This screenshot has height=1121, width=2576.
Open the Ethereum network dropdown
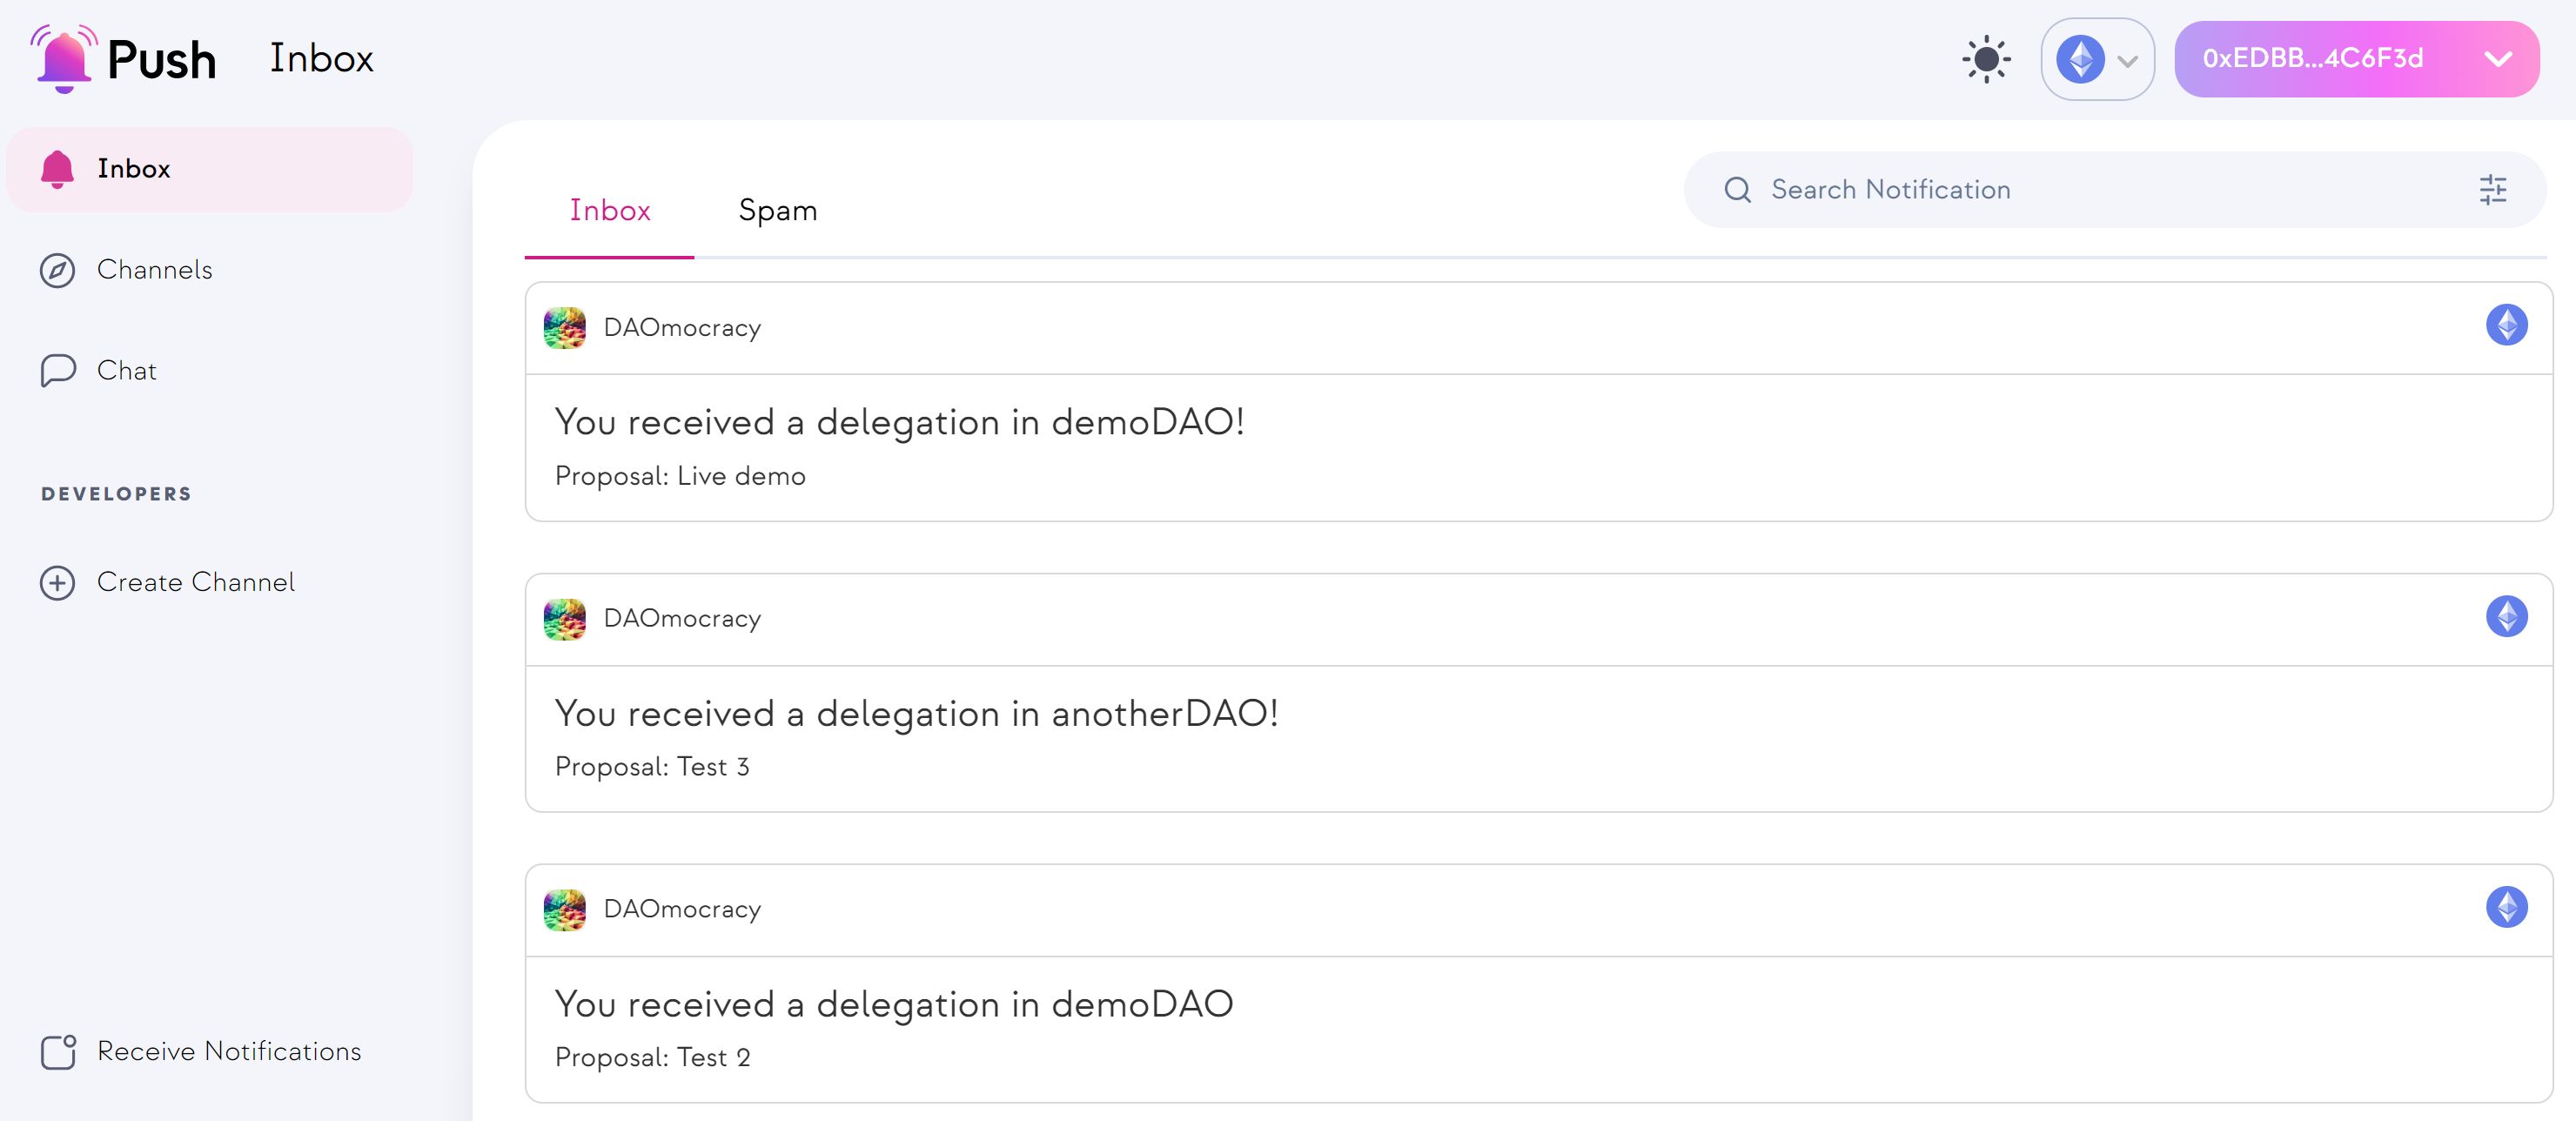tap(2097, 59)
